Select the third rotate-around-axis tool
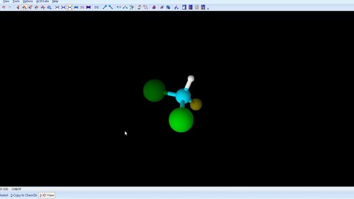 (x=30, y=7)
